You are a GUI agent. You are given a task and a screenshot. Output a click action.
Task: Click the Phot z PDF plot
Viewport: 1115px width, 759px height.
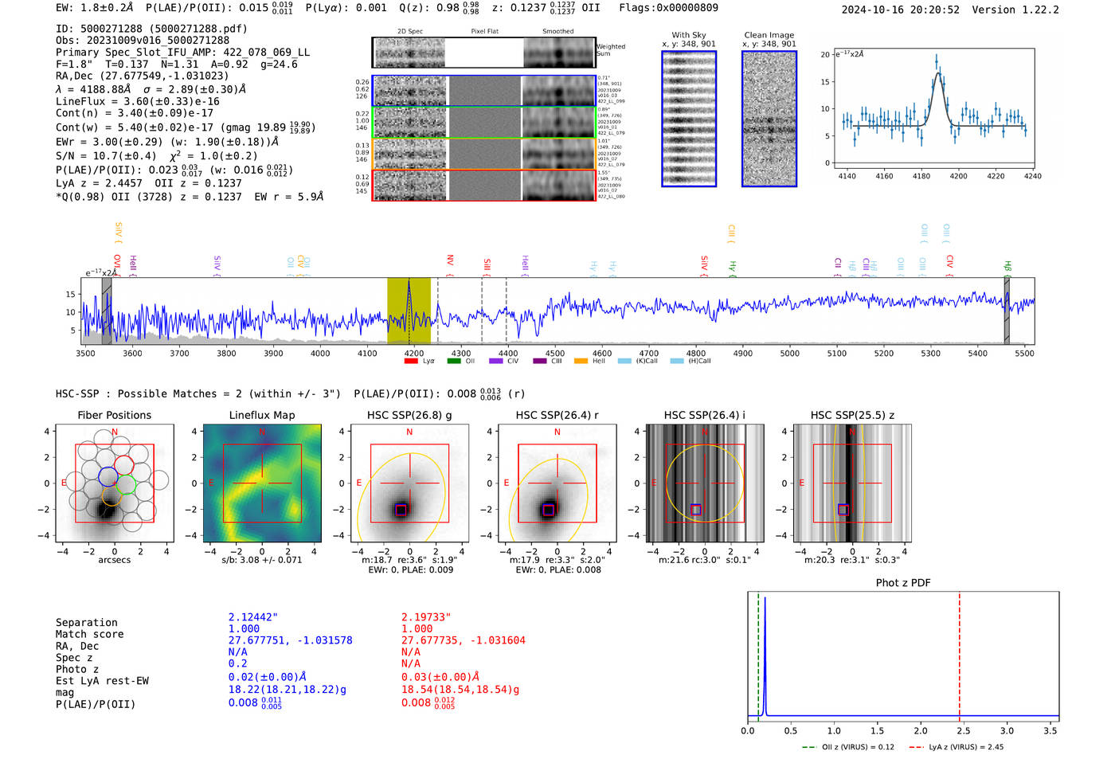(x=903, y=657)
